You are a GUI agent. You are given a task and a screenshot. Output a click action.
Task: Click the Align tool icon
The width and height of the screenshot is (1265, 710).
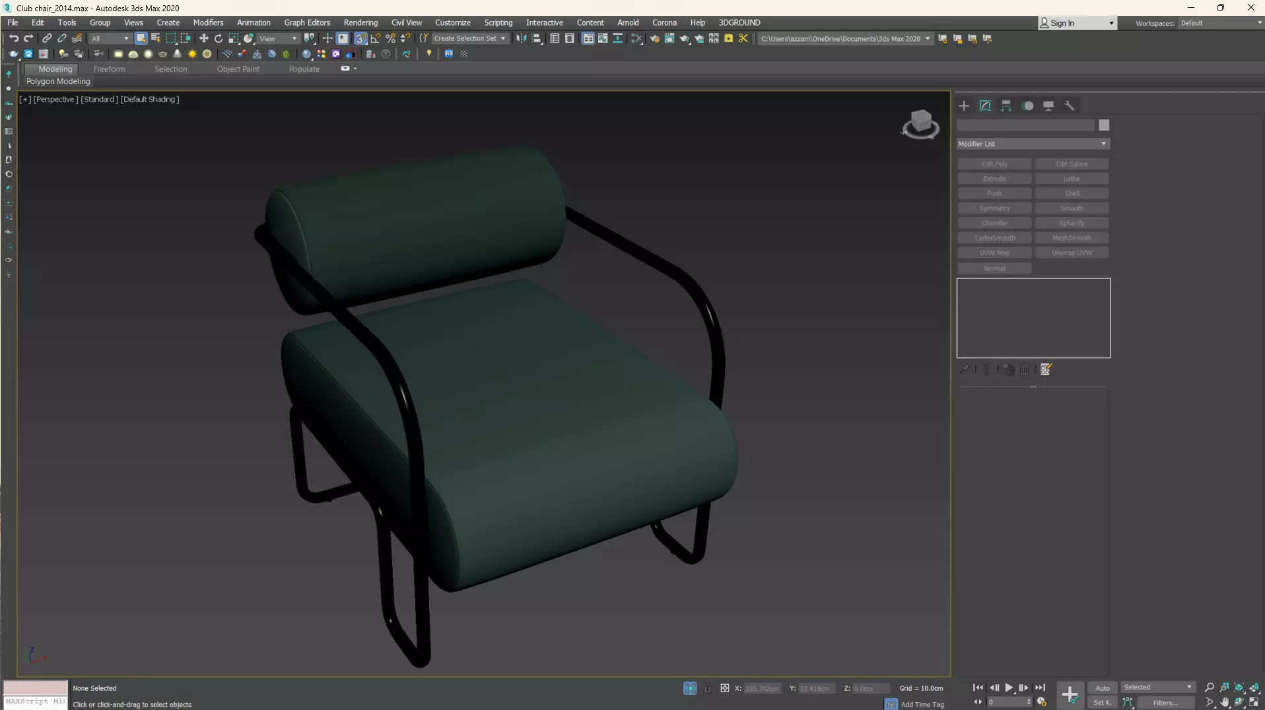pyautogui.click(x=537, y=38)
